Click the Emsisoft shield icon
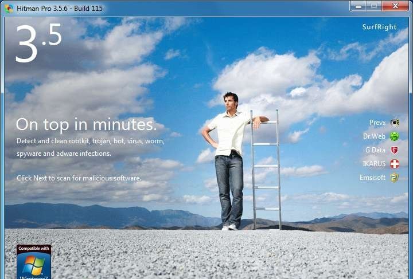This screenshot has height=279, width=413. click(394, 178)
